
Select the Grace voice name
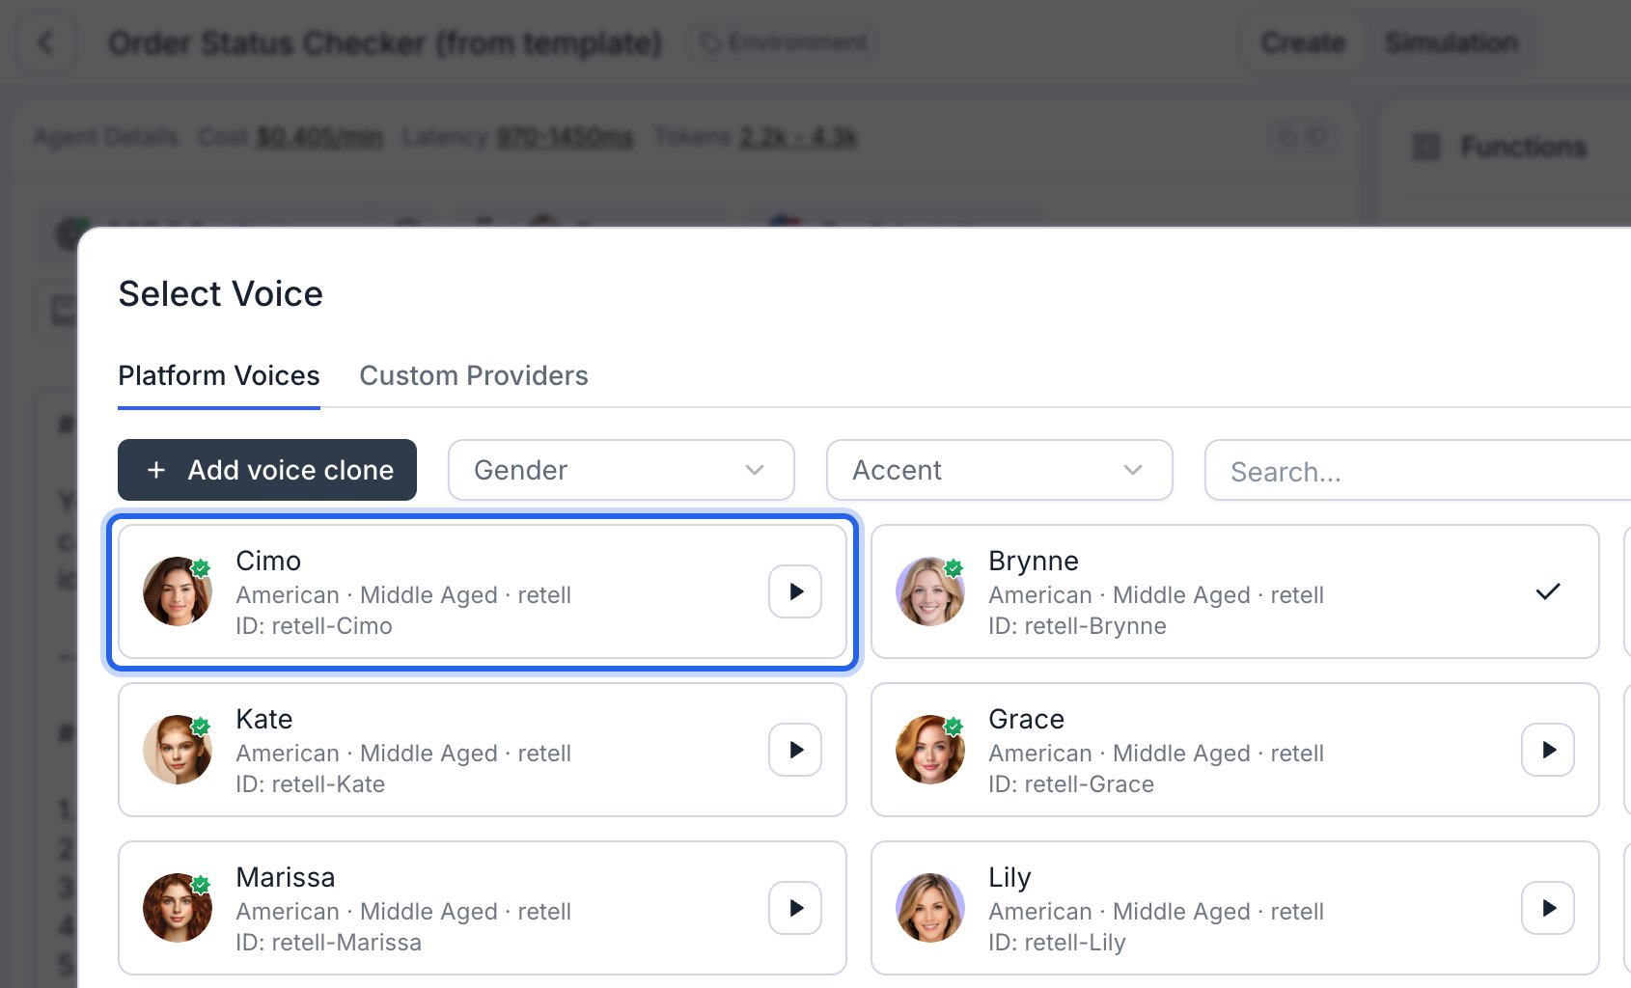(1027, 719)
